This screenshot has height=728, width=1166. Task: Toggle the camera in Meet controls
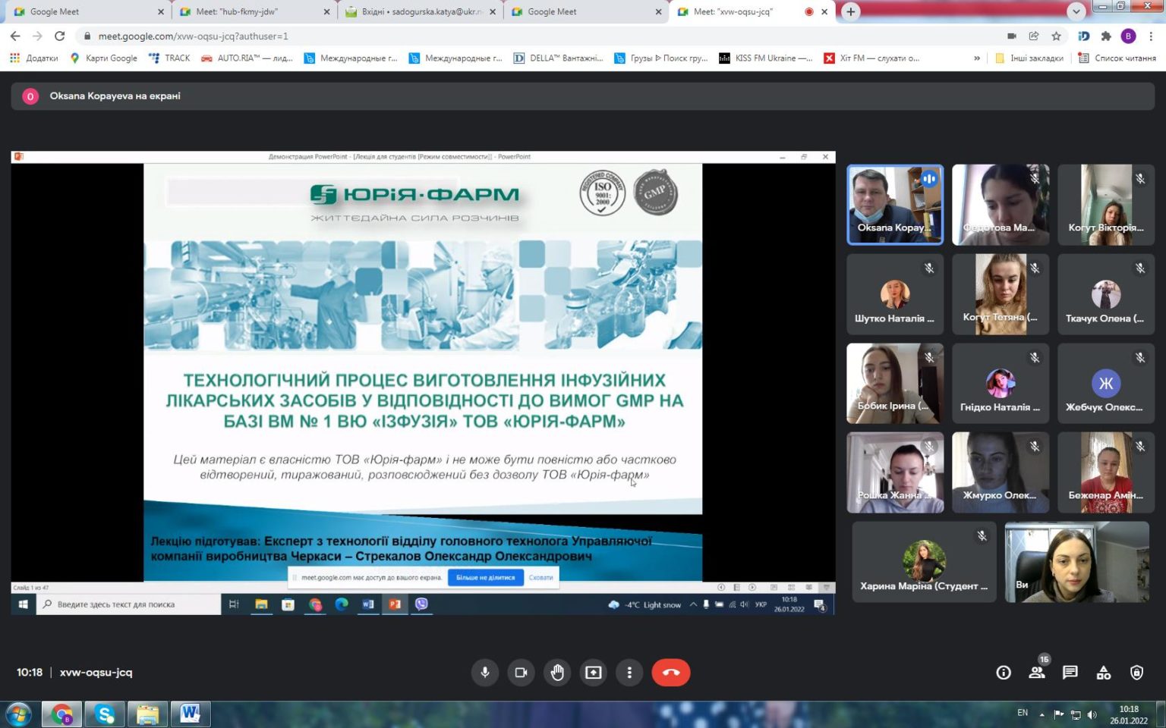521,672
